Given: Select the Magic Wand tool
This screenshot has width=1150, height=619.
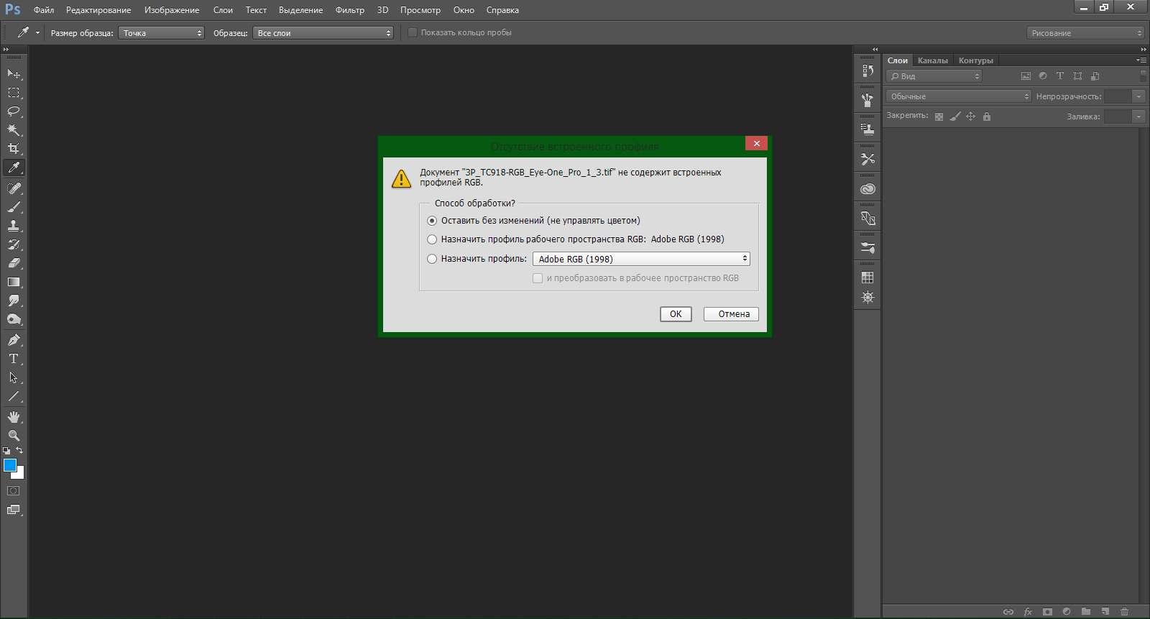Looking at the screenshot, I should point(14,130).
